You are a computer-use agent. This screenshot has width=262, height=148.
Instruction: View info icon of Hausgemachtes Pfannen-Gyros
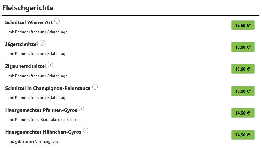click(x=81, y=109)
